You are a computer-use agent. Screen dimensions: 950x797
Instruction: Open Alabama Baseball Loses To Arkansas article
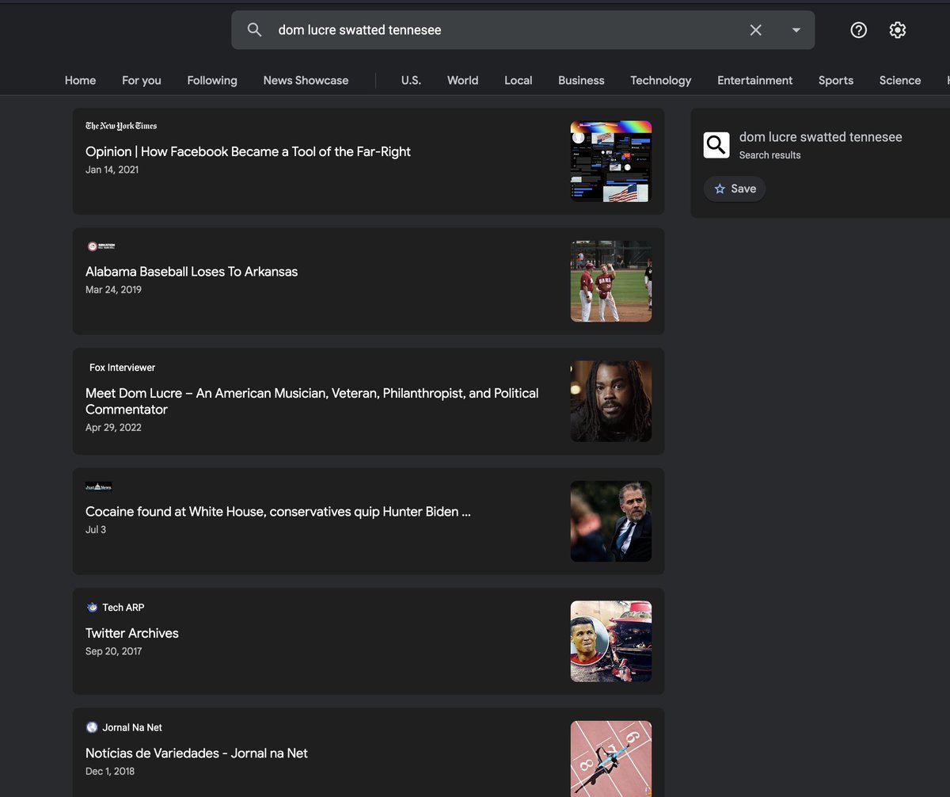pyautogui.click(x=192, y=271)
